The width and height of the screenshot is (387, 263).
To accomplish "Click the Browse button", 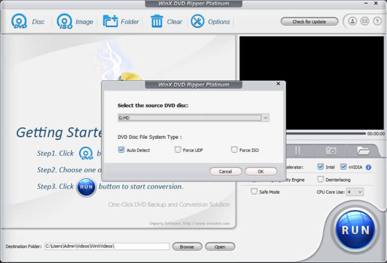I will tap(187, 247).
